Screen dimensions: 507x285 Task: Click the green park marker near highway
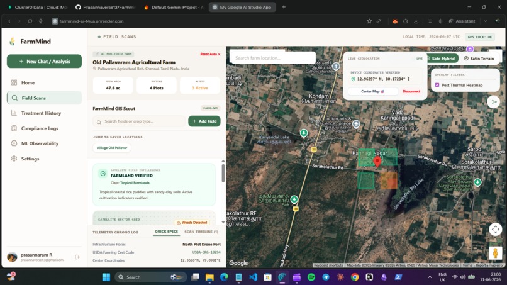[x=294, y=199]
